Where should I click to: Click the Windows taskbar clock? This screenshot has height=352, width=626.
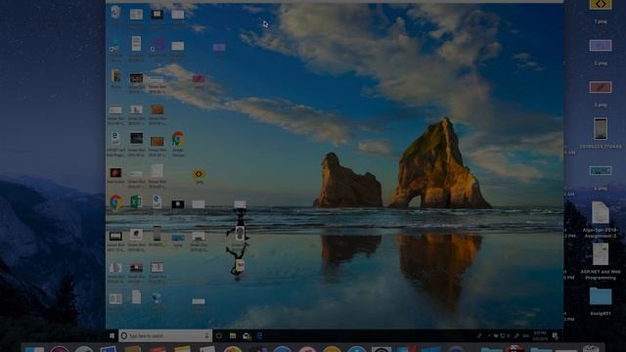pyautogui.click(x=540, y=335)
